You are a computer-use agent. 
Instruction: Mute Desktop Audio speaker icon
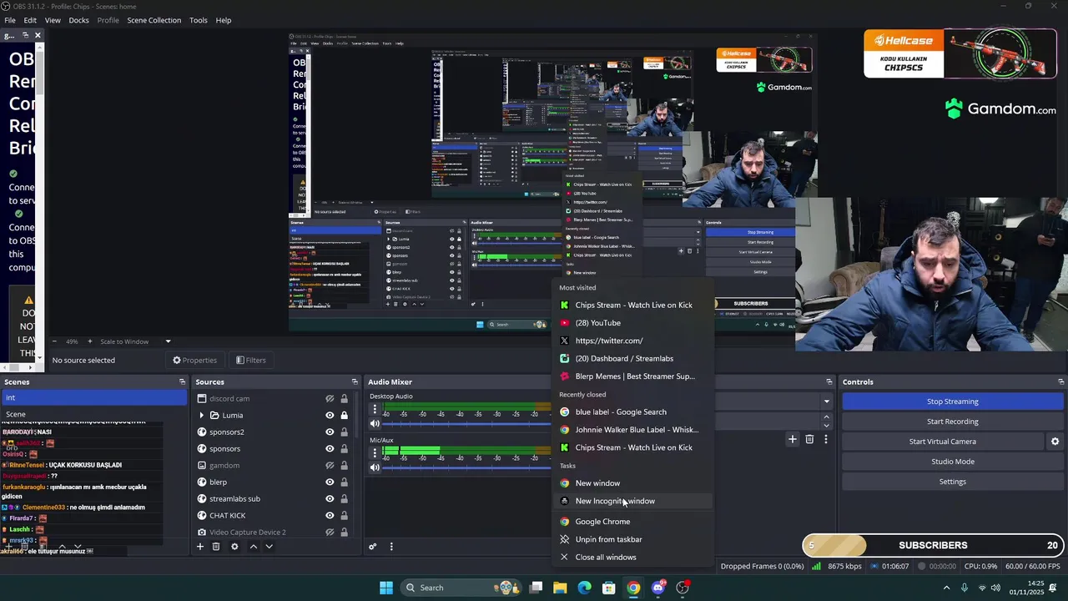click(x=375, y=424)
